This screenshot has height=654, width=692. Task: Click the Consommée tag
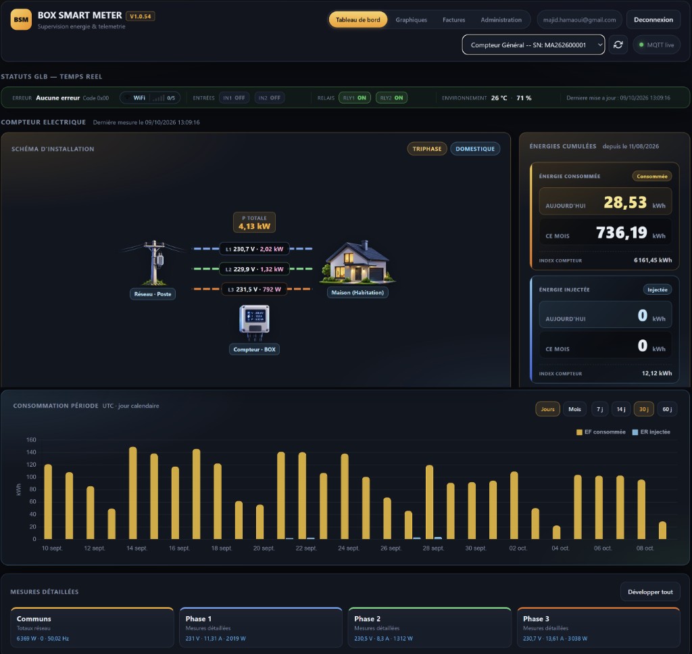pyautogui.click(x=652, y=177)
